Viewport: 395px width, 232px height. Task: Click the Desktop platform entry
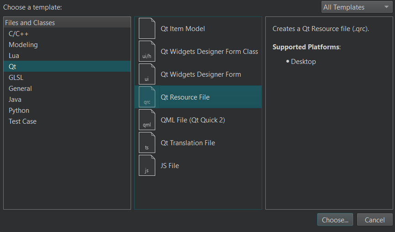(303, 62)
